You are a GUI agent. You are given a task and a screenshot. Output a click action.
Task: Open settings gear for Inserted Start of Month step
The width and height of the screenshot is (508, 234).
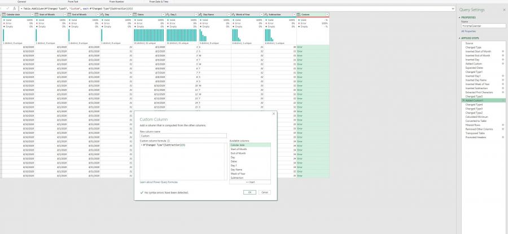[503, 51]
